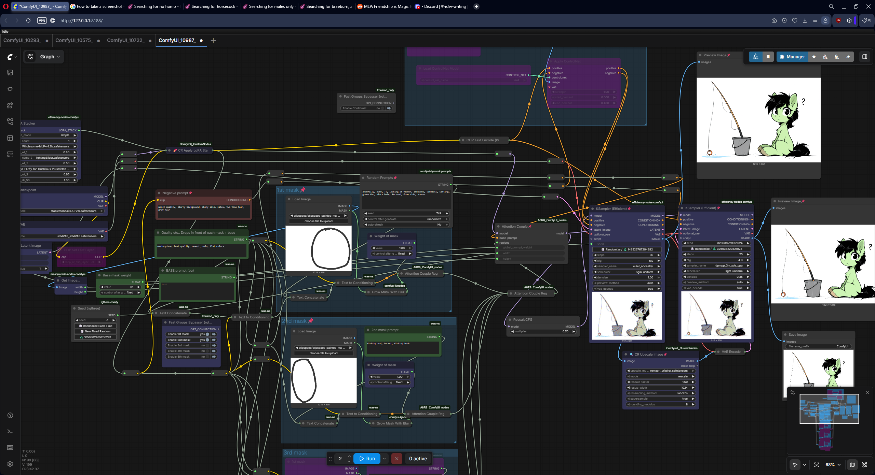The image size is (875, 475).
Task: Toggle Enable 3rd mask switch
Action: pos(207,345)
